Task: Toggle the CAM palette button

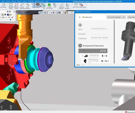Action: (x=38, y=5)
